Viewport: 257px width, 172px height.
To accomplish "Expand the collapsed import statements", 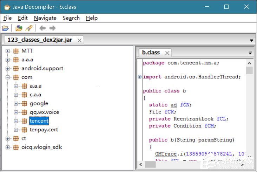I will 140,77.
